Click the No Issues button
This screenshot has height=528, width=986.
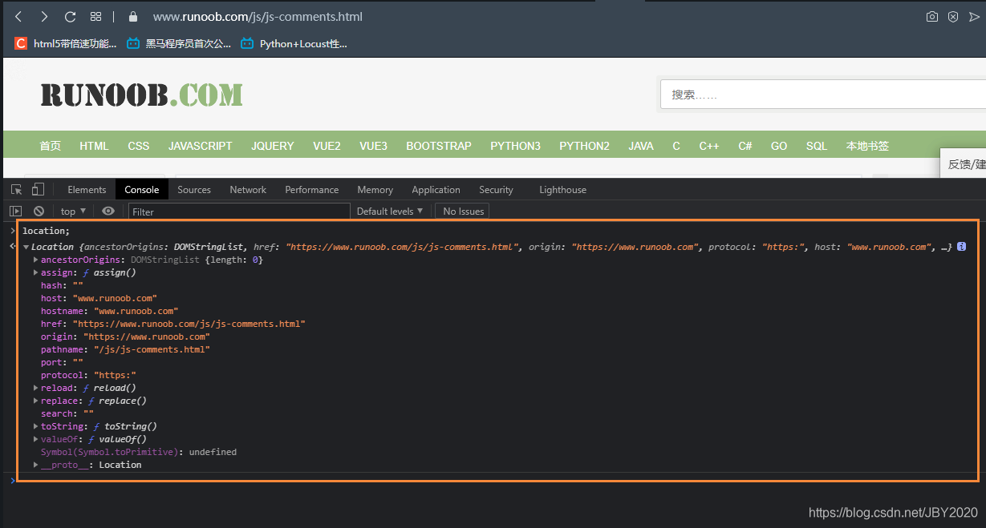[463, 211]
